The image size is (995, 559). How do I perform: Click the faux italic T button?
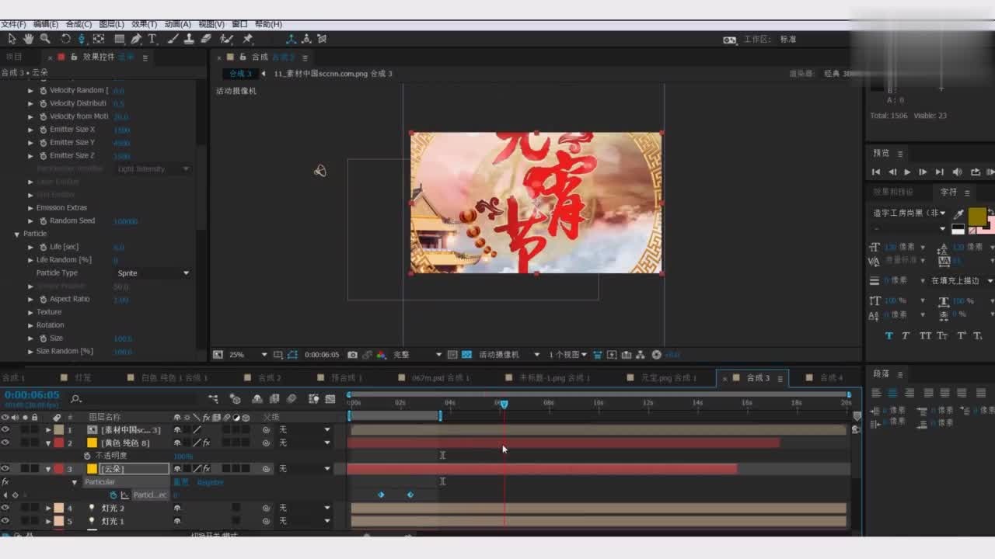906,335
